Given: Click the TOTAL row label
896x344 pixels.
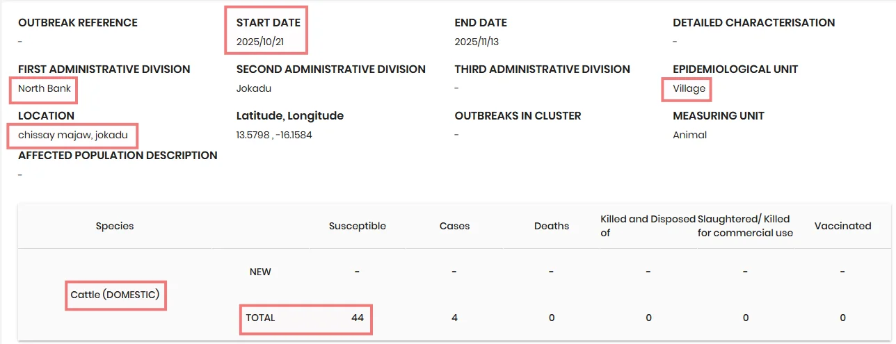Looking at the screenshot, I should [260, 318].
